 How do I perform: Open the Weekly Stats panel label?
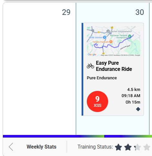(x=41, y=147)
